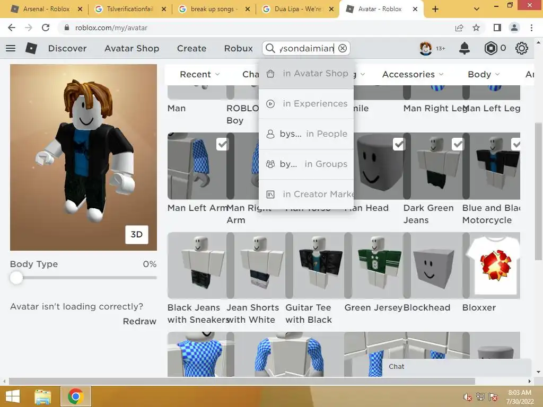Image resolution: width=543 pixels, height=407 pixels.
Task: Go back in browser history
Action: click(12, 28)
